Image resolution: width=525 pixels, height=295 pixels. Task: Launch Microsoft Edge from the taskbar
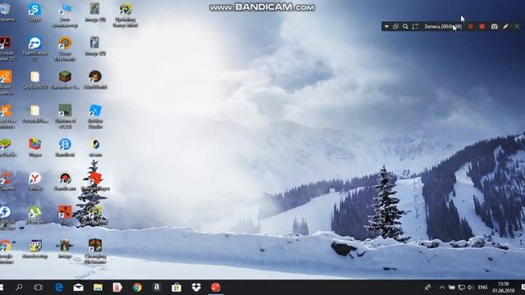[59, 288]
